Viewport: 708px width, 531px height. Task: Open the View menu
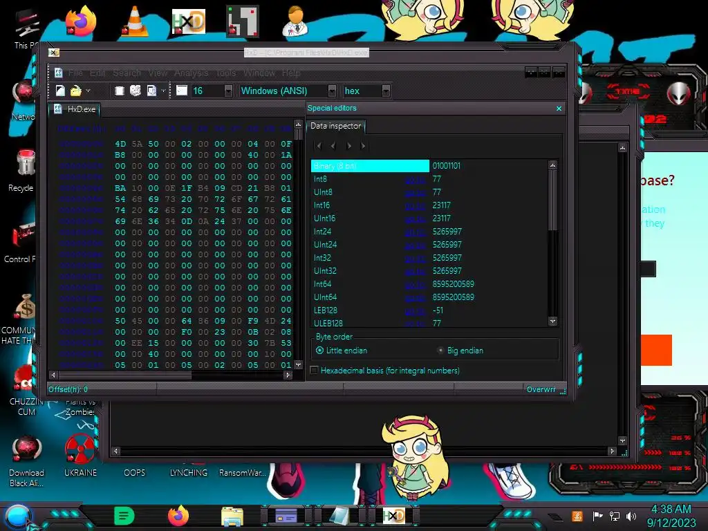[158, 73]
